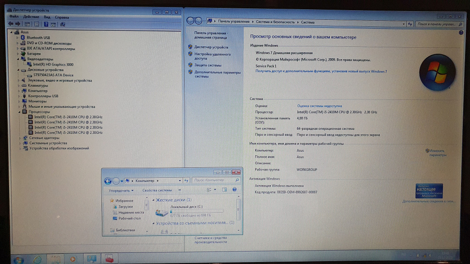Open the Справка menu
This screenshot has height=264, width=470.
(x=62, y=17)
